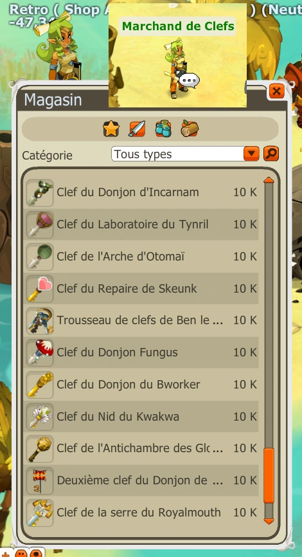Close the Magasin shop window
Viewport: 302px width, 557px height.
point(276,91)
